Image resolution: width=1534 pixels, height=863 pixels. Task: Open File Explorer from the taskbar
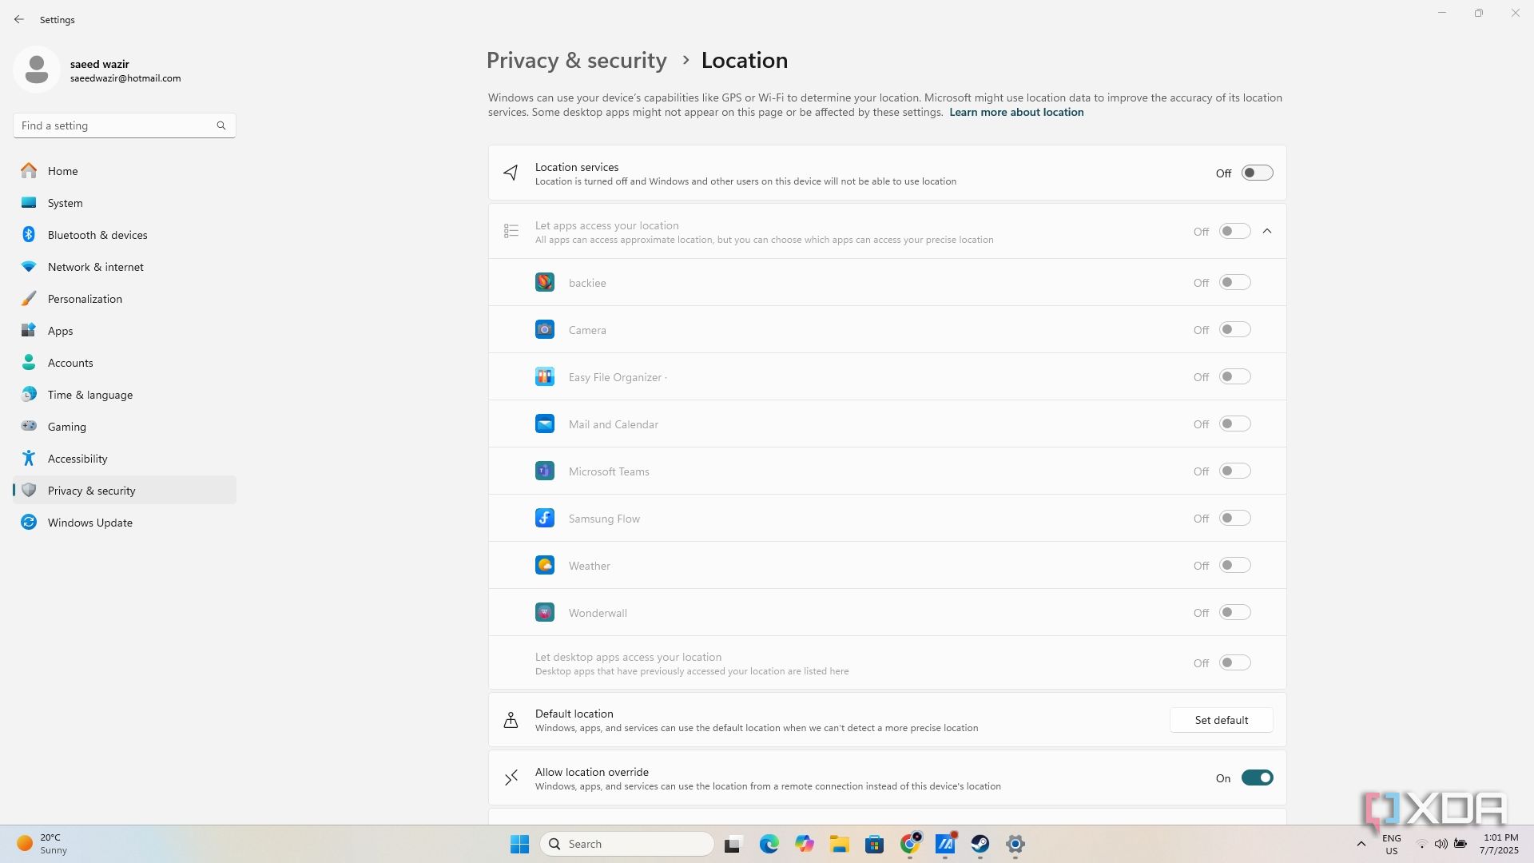point(839,844)
